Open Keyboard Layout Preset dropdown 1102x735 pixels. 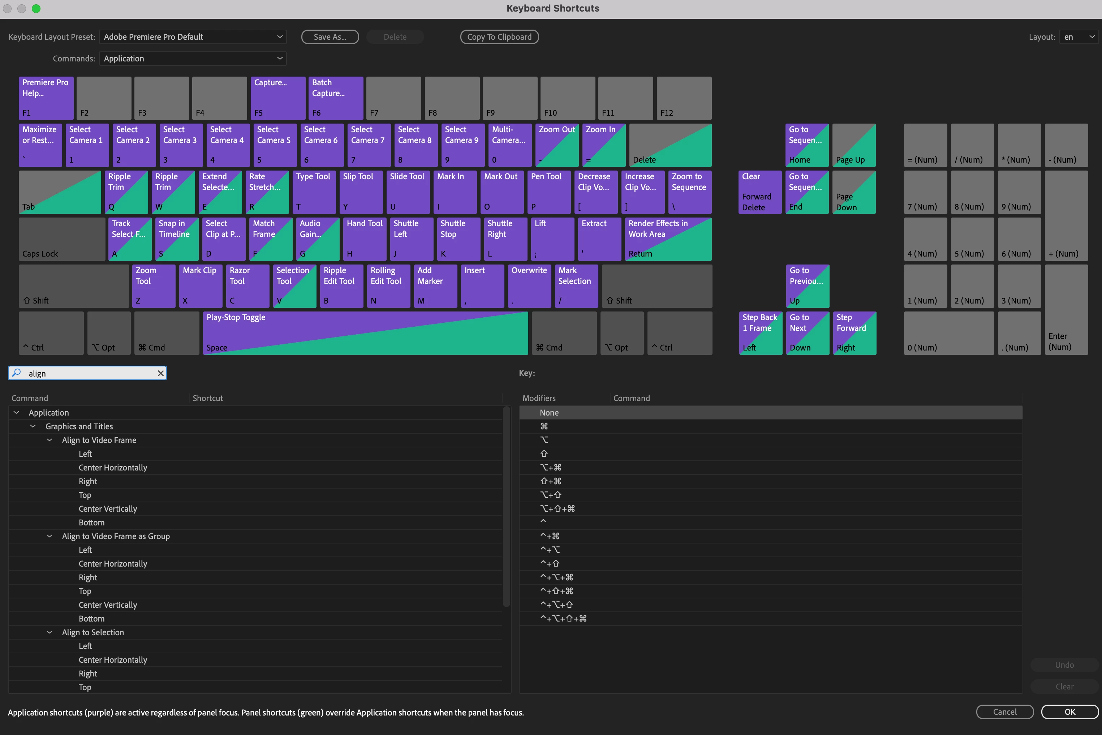click(193, 36)
